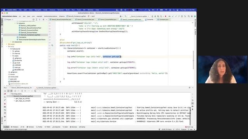
Task: Click the Project panel settings gear icon
Action: point(43,20)
